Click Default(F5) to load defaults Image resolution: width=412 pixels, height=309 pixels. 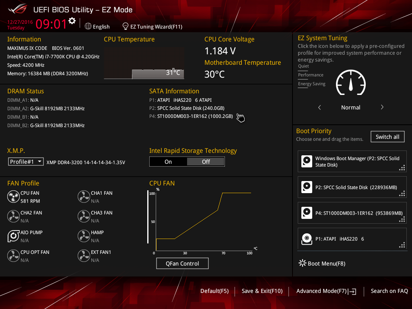(x=214, y=291)
